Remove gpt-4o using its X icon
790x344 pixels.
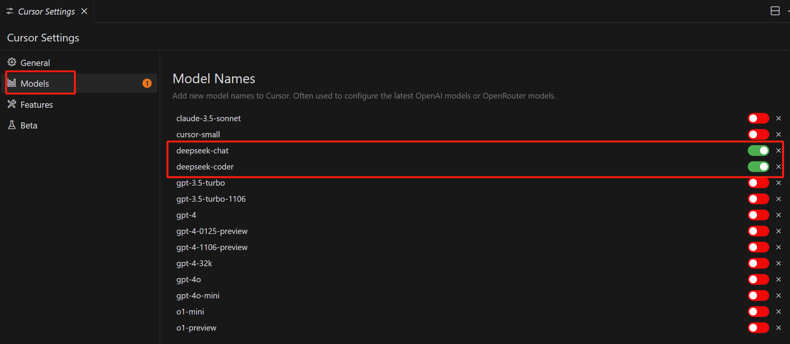778,280
